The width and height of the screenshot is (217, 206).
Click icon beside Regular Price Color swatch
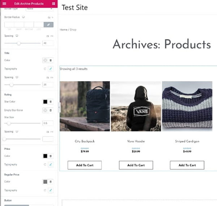point(51,182)
